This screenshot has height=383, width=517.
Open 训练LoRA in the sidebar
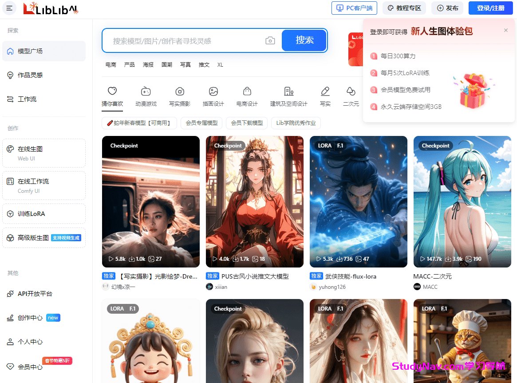[x=31, y=214]
